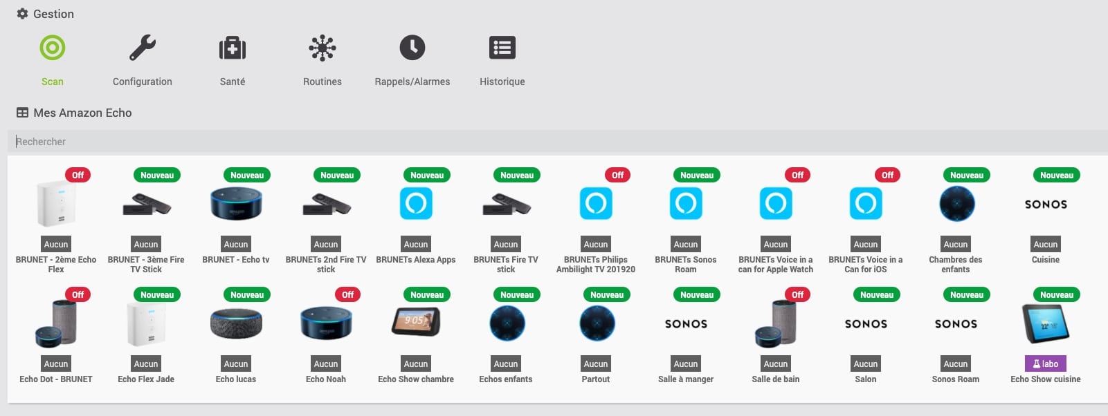The width and height of the screenshot is (1108, 416).
Task: Click Nouveau badge on Cuisine
Action: (1057, 175)
